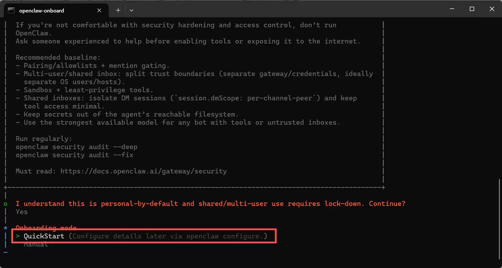Click the "Yes" confirmation answer

click(x=22, y=212)
